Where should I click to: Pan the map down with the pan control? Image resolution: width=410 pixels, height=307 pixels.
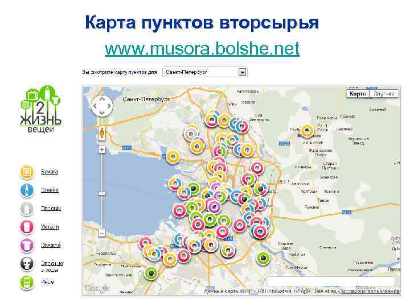point(102,113)
